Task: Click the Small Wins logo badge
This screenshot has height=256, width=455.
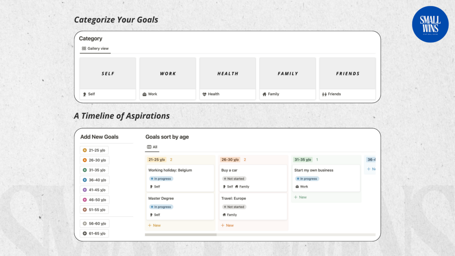Action: (x=430, y=24)
